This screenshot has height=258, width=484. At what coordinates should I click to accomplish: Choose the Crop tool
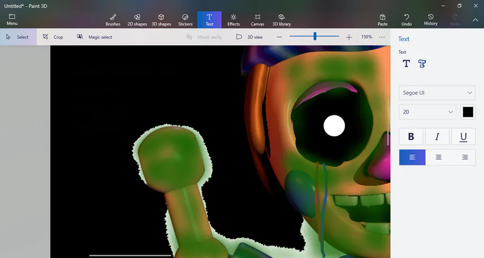point(53,37)
